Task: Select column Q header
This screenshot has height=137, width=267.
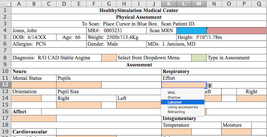Action: pyautogui.click(x=259, y=4)
